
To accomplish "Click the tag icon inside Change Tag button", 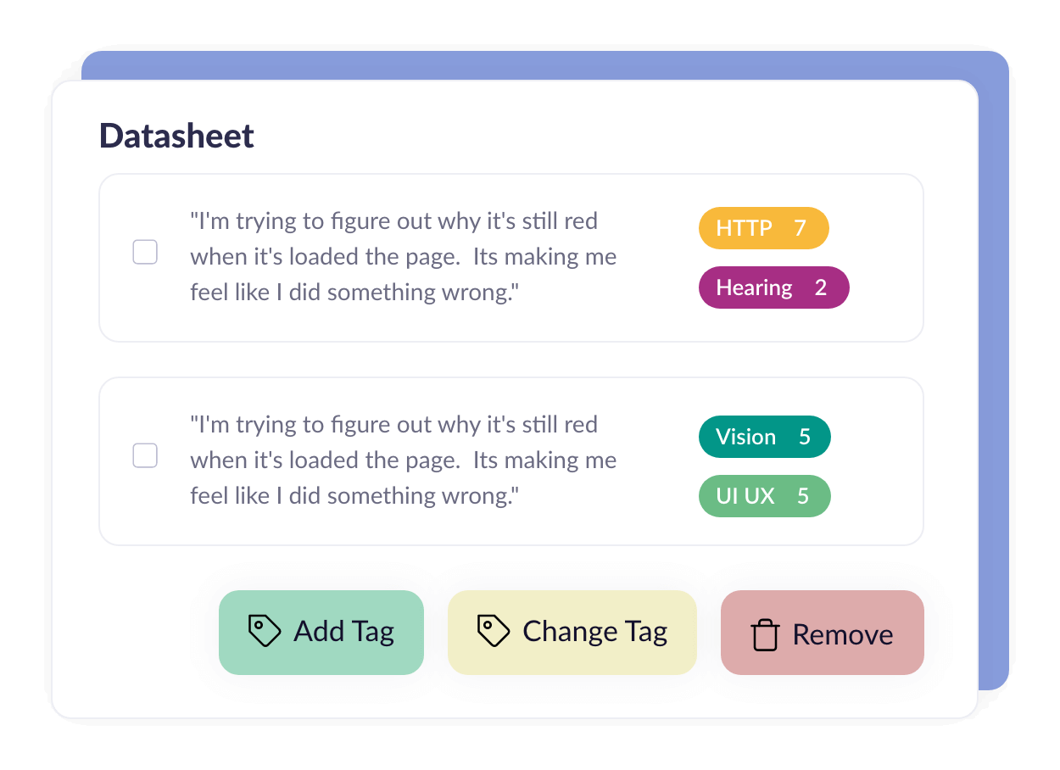I will 494,632.
